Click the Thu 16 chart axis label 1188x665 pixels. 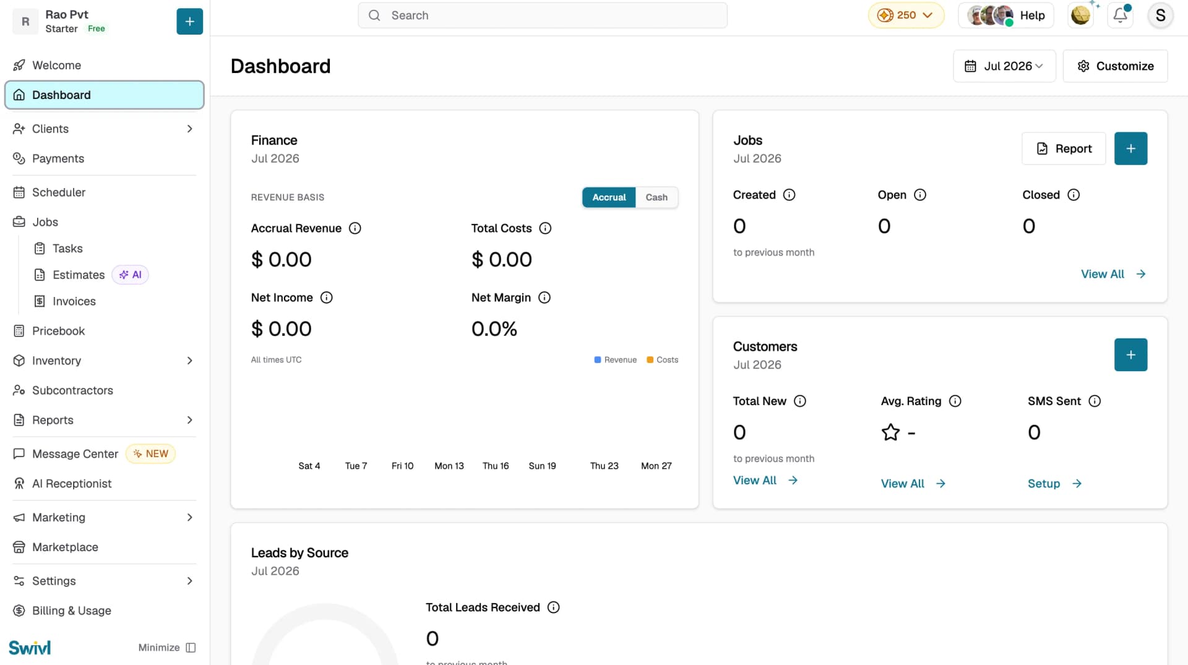click(496, 466)
